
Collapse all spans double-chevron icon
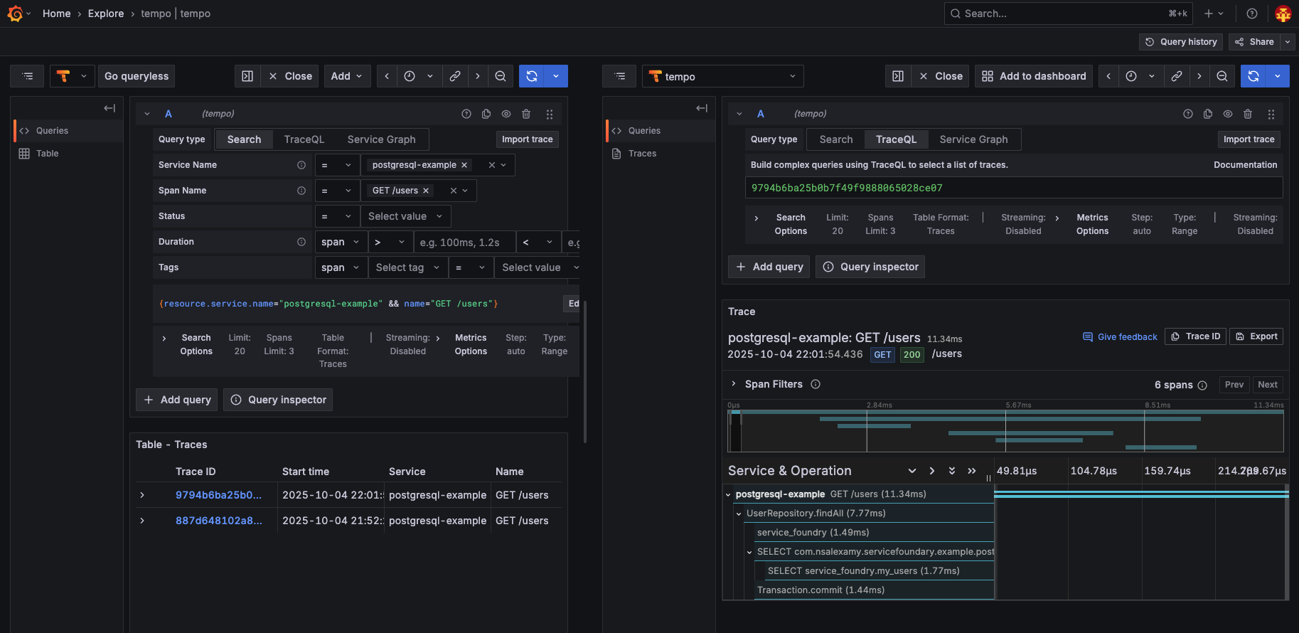972,471
